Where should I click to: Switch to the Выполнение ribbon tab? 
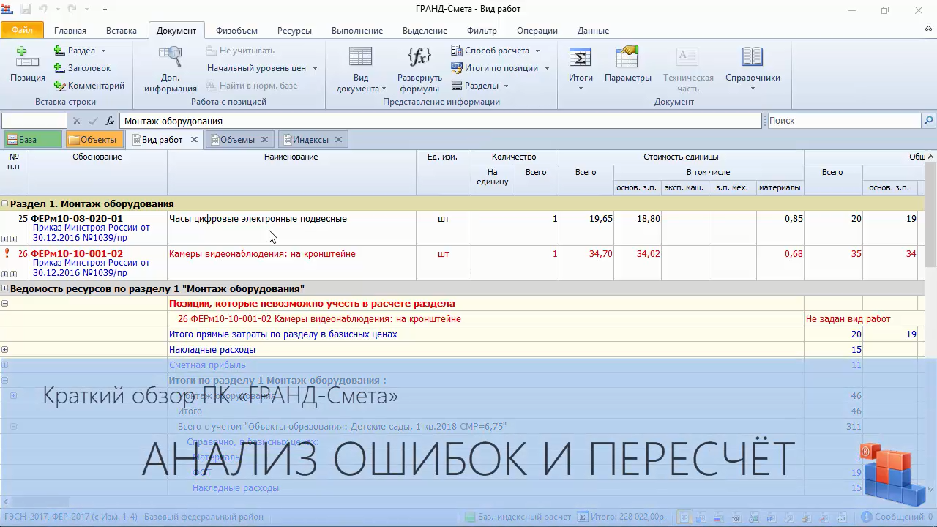pyautogui.click(x=357, y=31)
